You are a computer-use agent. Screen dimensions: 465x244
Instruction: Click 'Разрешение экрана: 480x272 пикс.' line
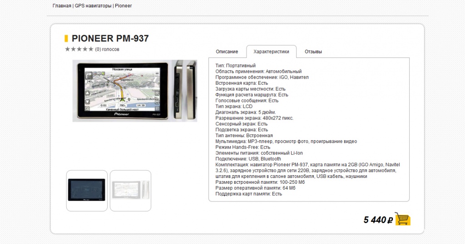[x=254, y=118]
